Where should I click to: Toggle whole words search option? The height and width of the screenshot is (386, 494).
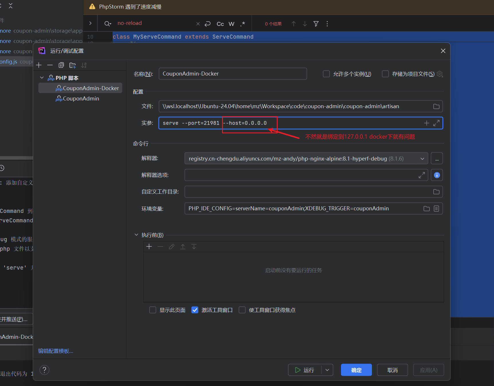[x=232, y=24]
